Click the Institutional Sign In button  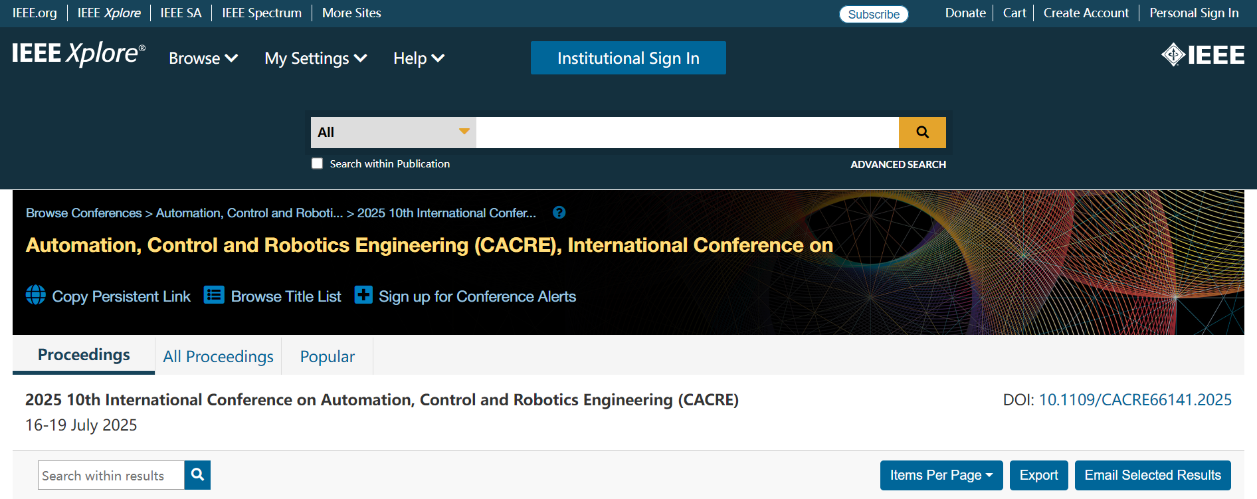pyautogui.click(x=628, y=58)
